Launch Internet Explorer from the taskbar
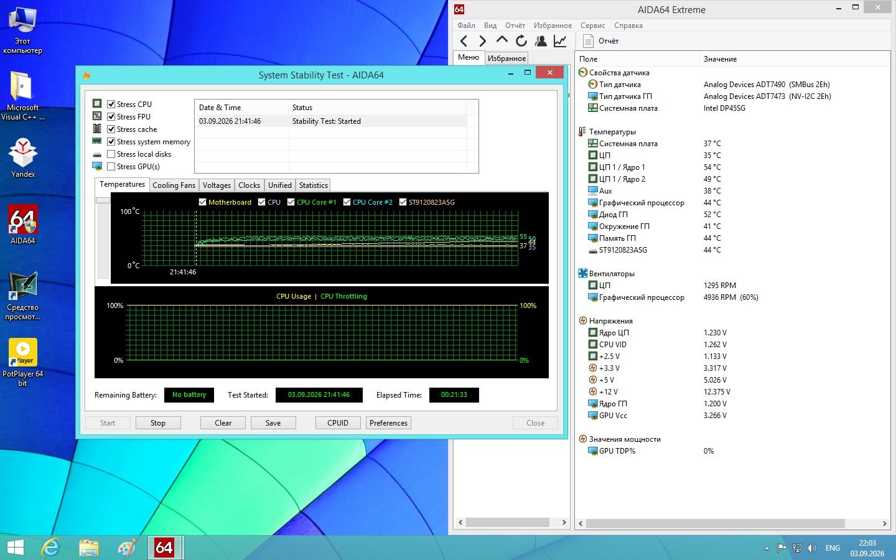Viewport: 896px width, 560px height. tap(50, 548)
